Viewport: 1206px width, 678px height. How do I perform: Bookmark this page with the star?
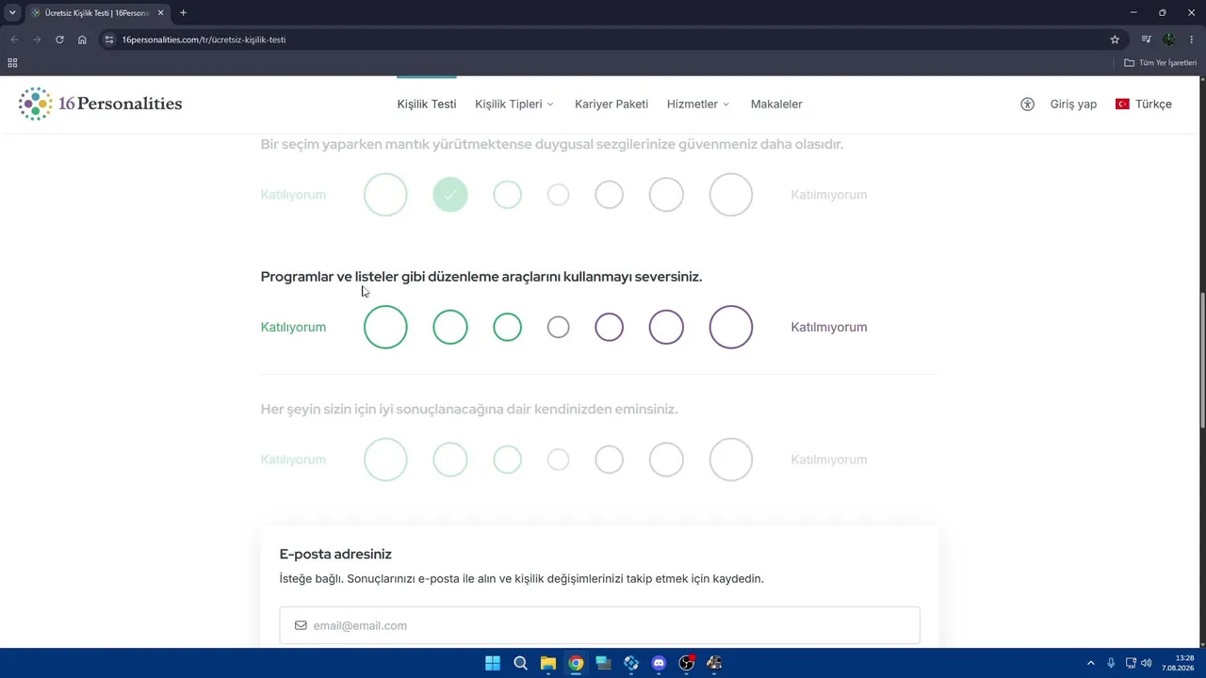(1115, 40)
